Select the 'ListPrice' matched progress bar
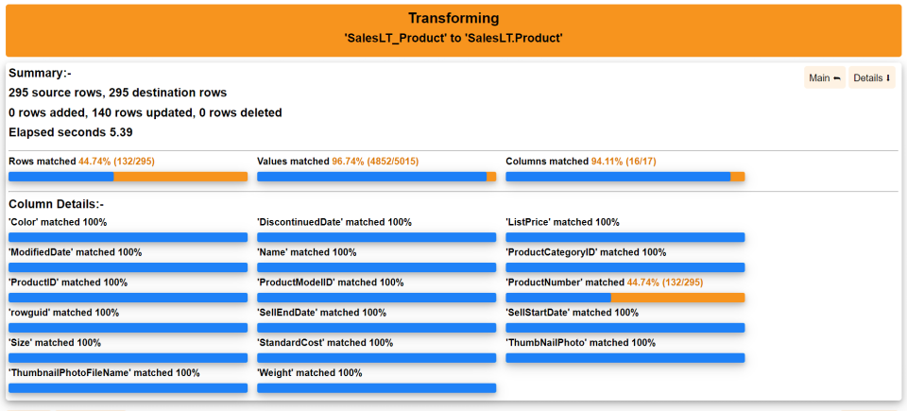The width and height of the screenshot is (907, 411). (625, 237)
